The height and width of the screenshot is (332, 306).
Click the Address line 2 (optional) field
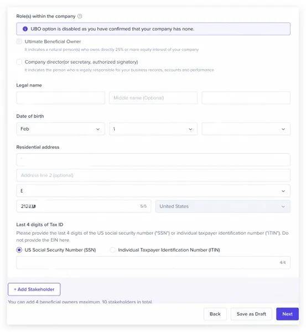(153, 175)
